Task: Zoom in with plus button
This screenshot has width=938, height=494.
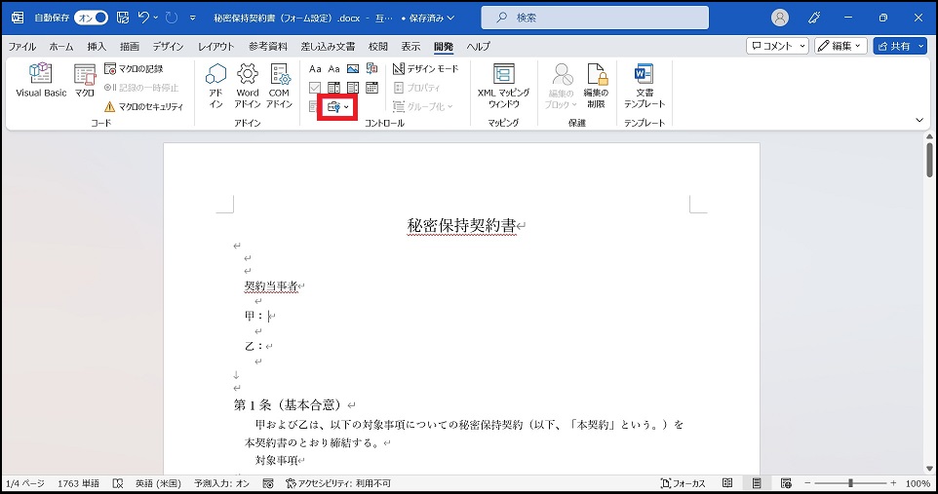Action: click(893, 483)
